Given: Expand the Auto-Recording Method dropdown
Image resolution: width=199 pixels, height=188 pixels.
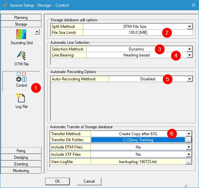Looking at the screenshot, I should tap(189, 79).
